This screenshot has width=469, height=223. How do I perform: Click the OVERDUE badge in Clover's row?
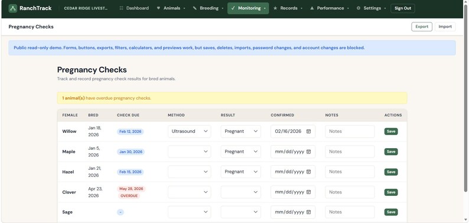[129, 196]
